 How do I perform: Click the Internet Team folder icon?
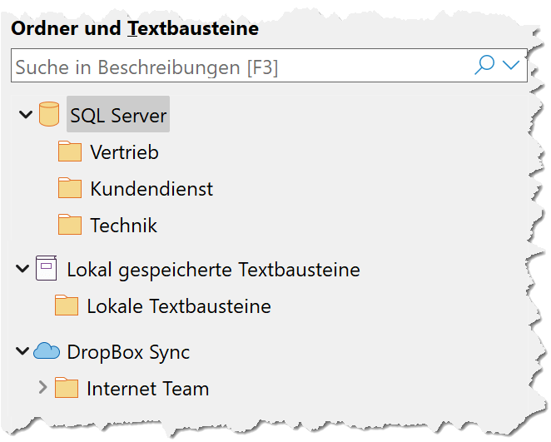67,388
